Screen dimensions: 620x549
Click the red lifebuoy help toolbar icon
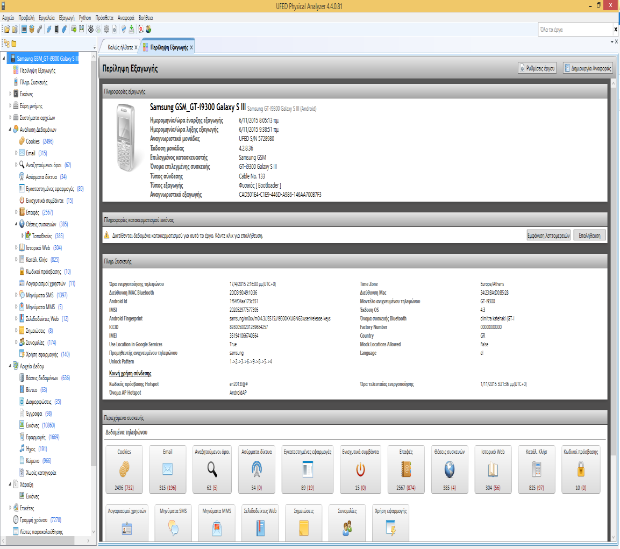pyautogui.click(x=141, y=29)
